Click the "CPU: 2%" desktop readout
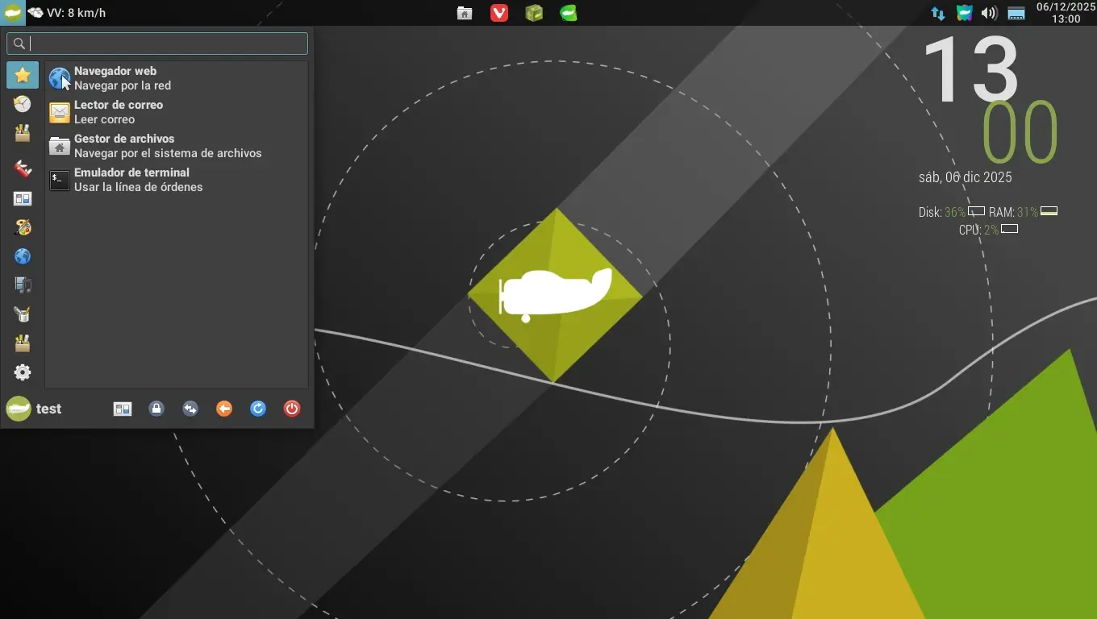Viewport: 1097px width, 619px height. point(978,231)
